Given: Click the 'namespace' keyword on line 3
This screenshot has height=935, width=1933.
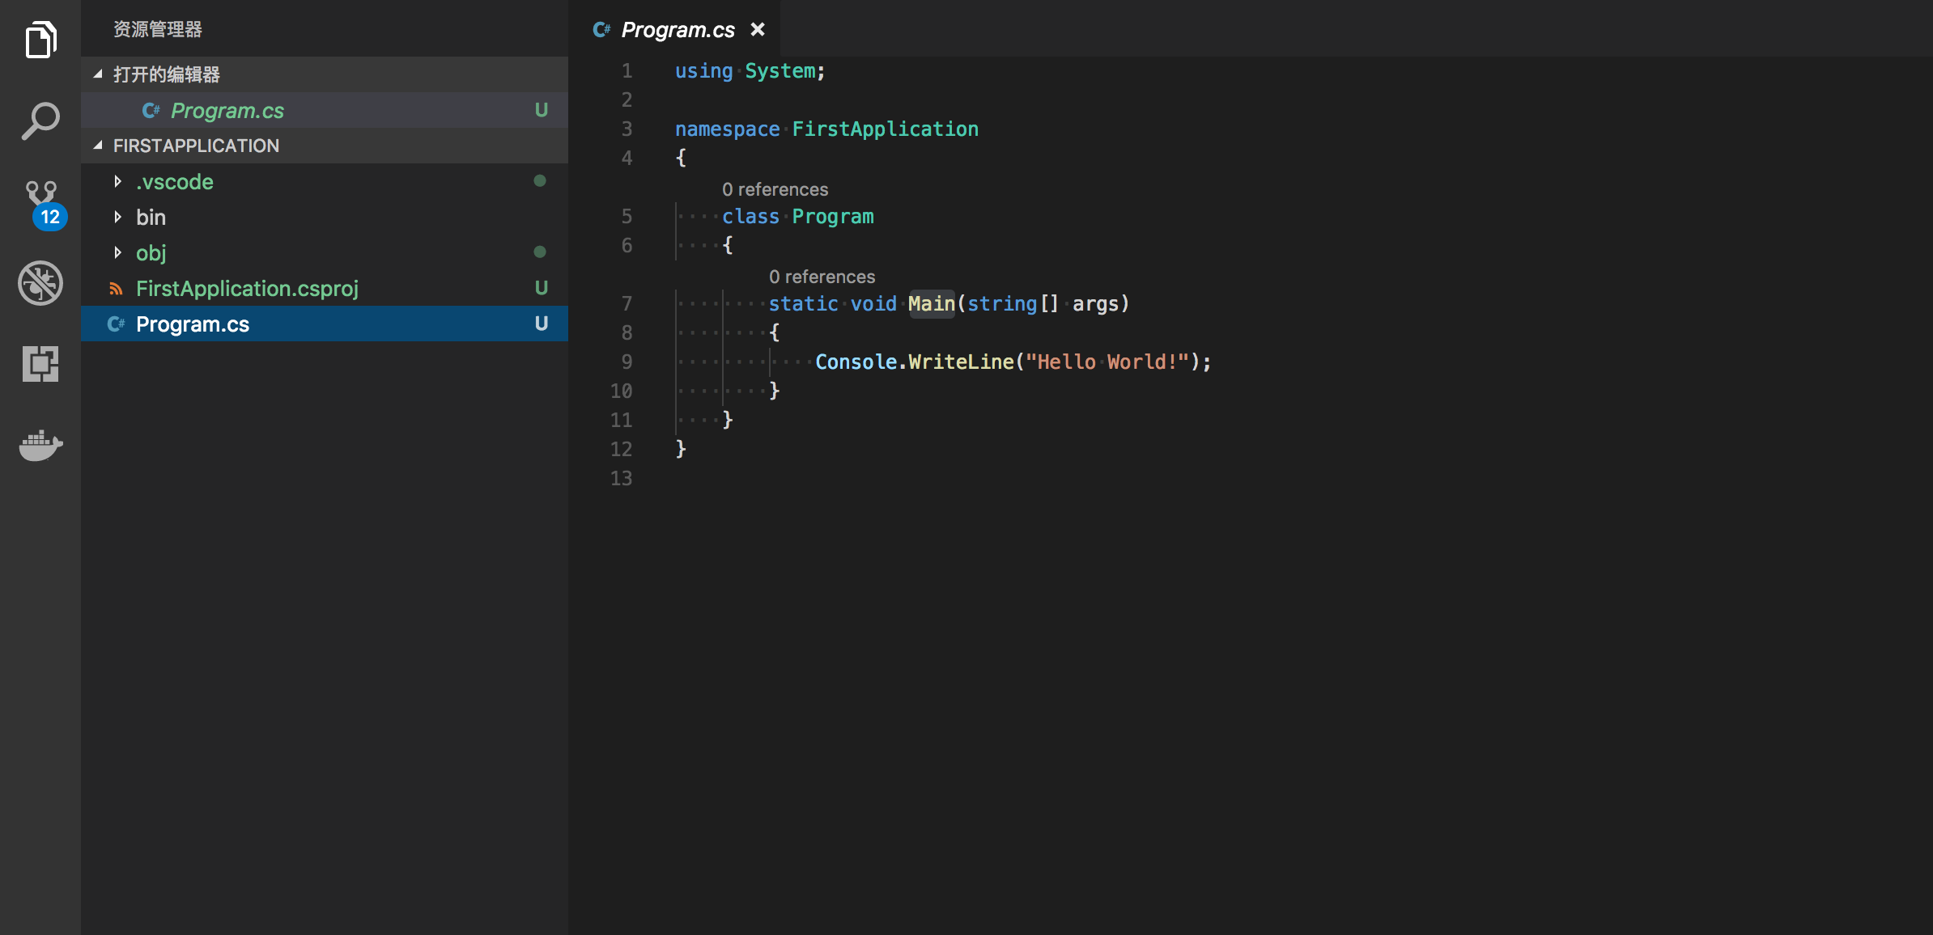Looking at the screenshot, I should 728,129.
